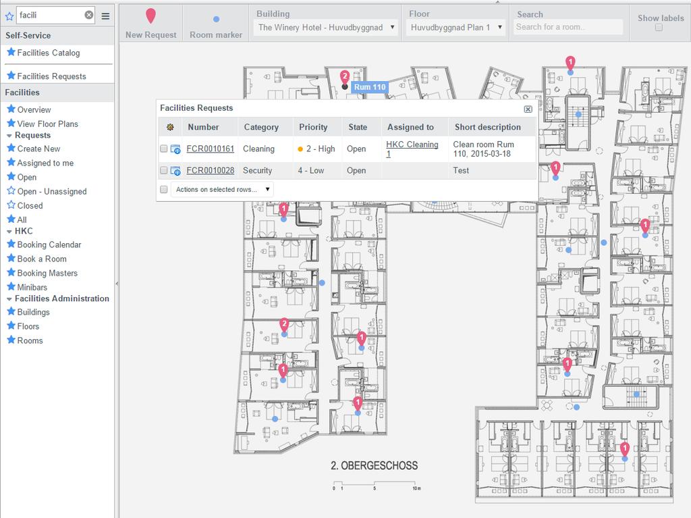Toggle favorite star for View Floor Plans
Screen dimensions: 691x518
click(x=11, y=123)
